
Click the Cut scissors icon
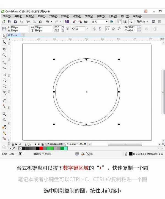click(28, 21)
